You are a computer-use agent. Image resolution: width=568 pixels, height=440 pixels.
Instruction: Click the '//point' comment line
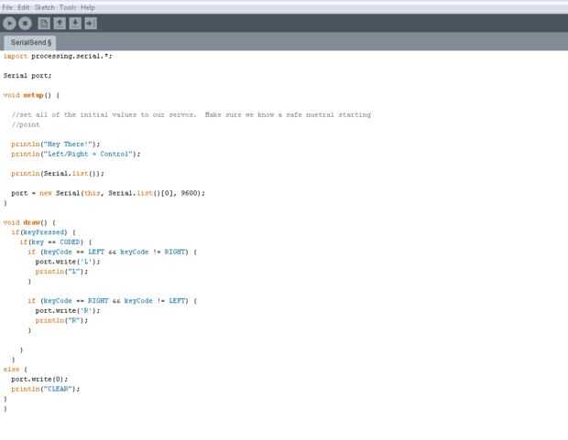(x=26, y=124)
